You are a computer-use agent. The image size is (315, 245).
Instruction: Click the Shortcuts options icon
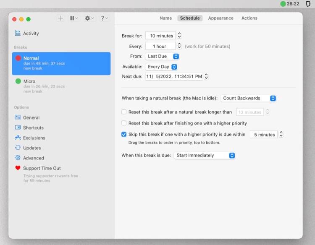tap(18, 128)
